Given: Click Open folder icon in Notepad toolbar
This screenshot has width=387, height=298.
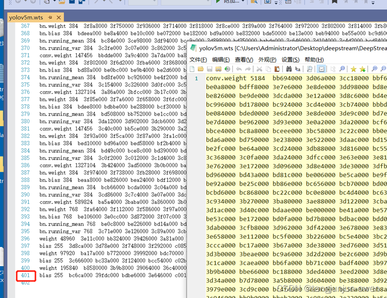Looking at the screenshot, I should click(201, 69).
